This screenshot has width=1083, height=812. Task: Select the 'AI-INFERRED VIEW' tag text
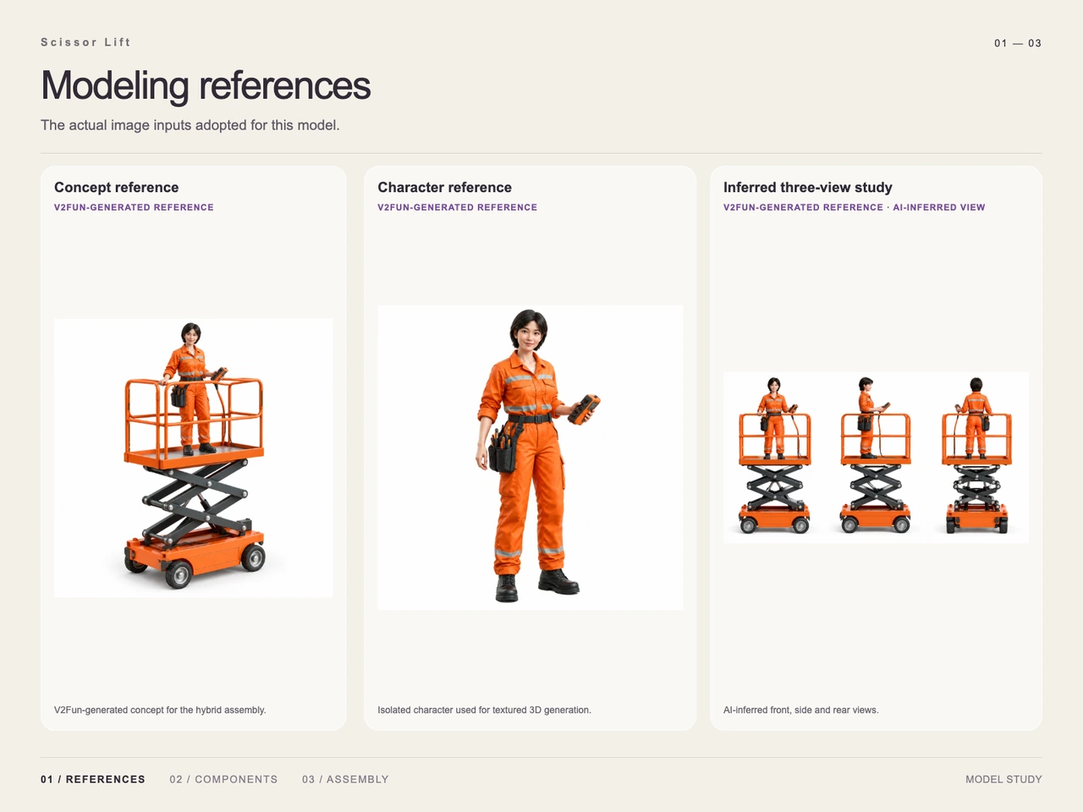click(939, 207)
